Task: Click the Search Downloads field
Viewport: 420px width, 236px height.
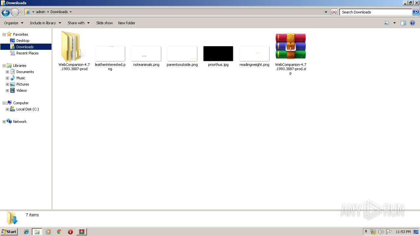Action: click(x=376, y=12)
